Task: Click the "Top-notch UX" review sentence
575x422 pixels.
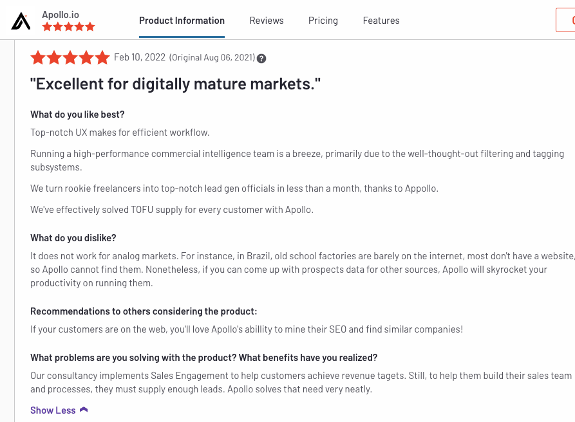Action: [120, 133]
